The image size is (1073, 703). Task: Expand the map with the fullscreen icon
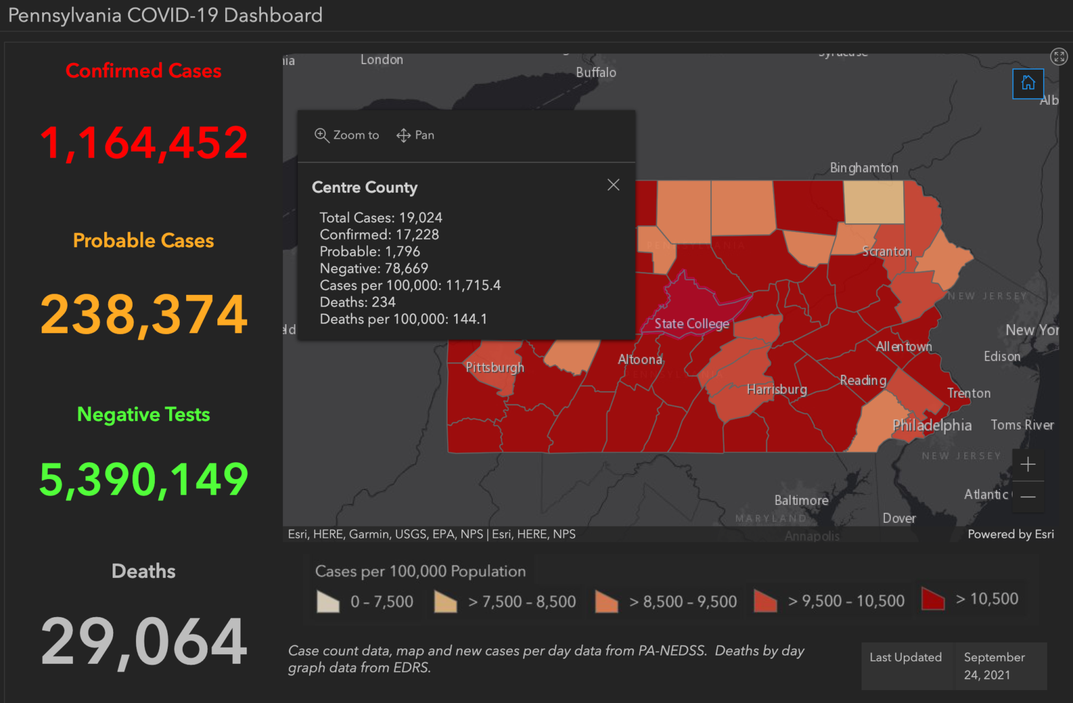(x=1058, y=57)
